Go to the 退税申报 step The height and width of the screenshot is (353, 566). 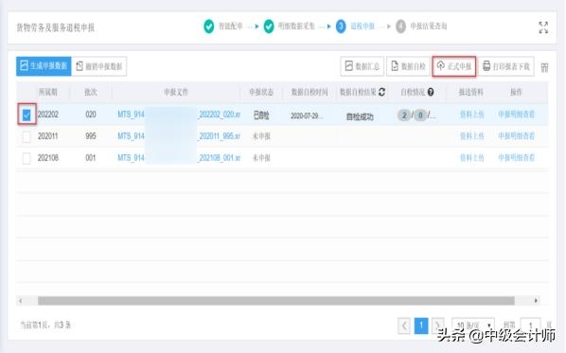[363, 26]
